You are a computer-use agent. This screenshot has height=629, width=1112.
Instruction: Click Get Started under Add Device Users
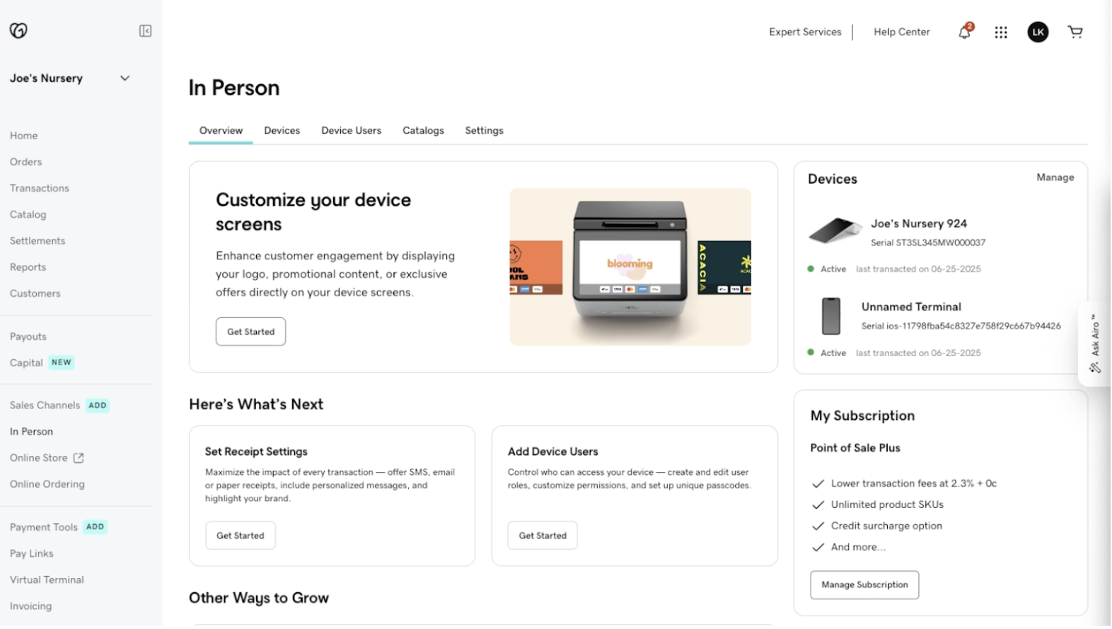click(543, 536)
